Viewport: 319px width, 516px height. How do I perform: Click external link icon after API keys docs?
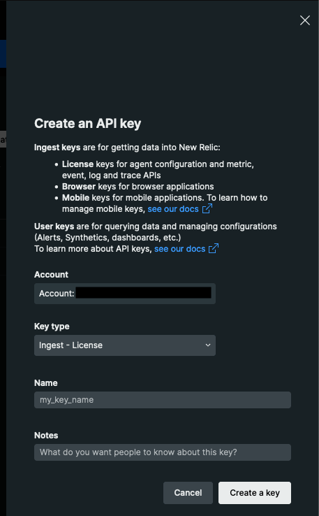(x=214, y=248)
